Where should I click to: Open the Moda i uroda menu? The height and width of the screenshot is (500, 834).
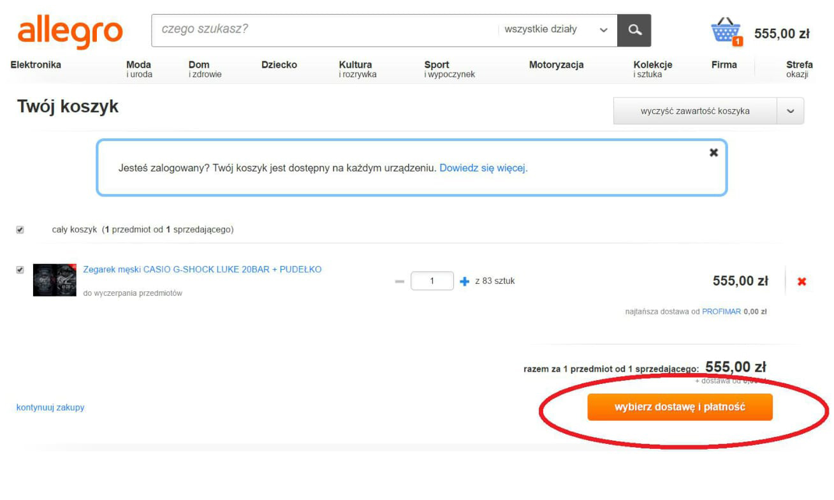(x=139, y=69)
